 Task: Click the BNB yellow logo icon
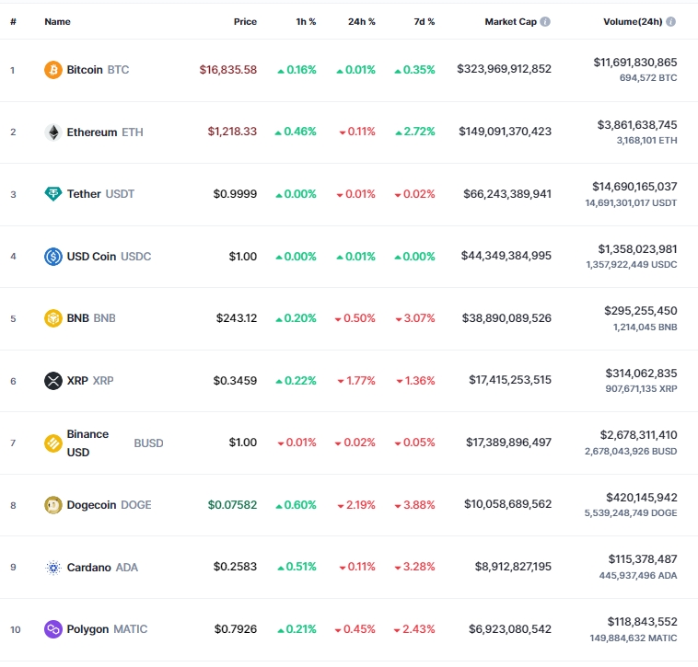[53, 318]
